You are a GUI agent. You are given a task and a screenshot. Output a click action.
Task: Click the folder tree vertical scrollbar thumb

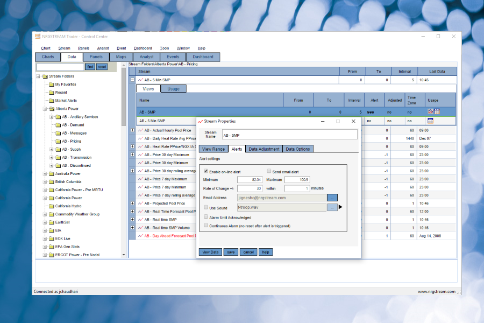(124, 97)
